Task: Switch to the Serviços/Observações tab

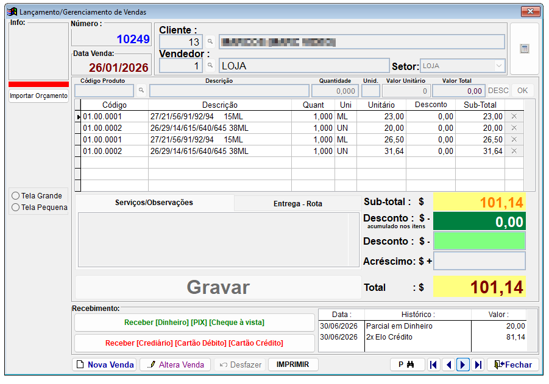Action: click(x=154, y=203)
